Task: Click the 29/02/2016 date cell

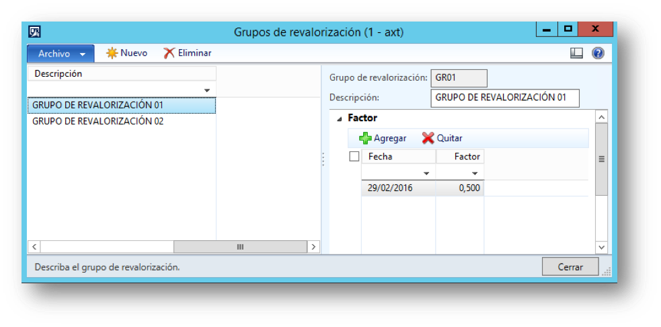Action: click(x=398, y=188)
